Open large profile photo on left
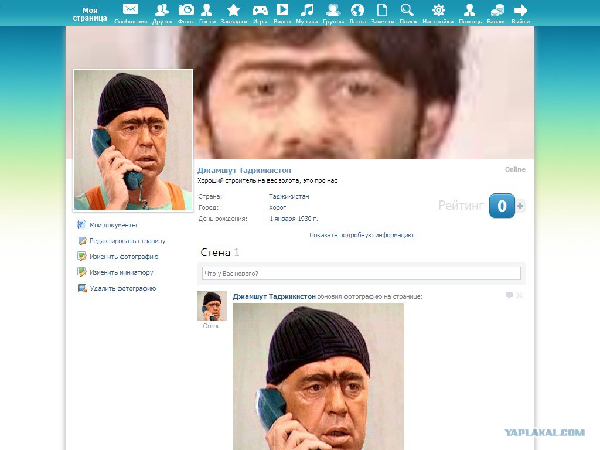The width and height of the screenshot is (600, 450). pos(133,140)
